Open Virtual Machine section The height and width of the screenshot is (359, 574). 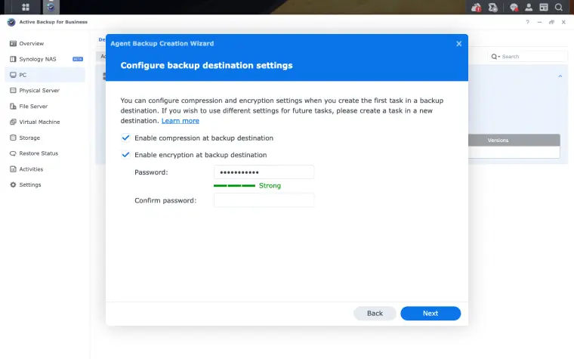click(39, 122)
